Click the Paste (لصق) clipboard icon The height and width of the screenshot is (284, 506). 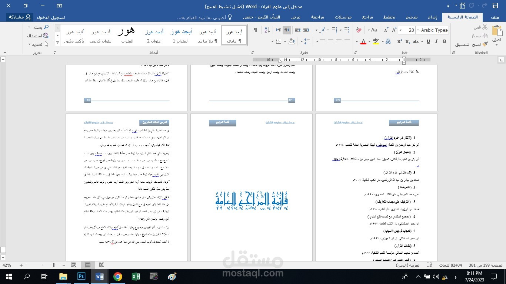[497, 30]
